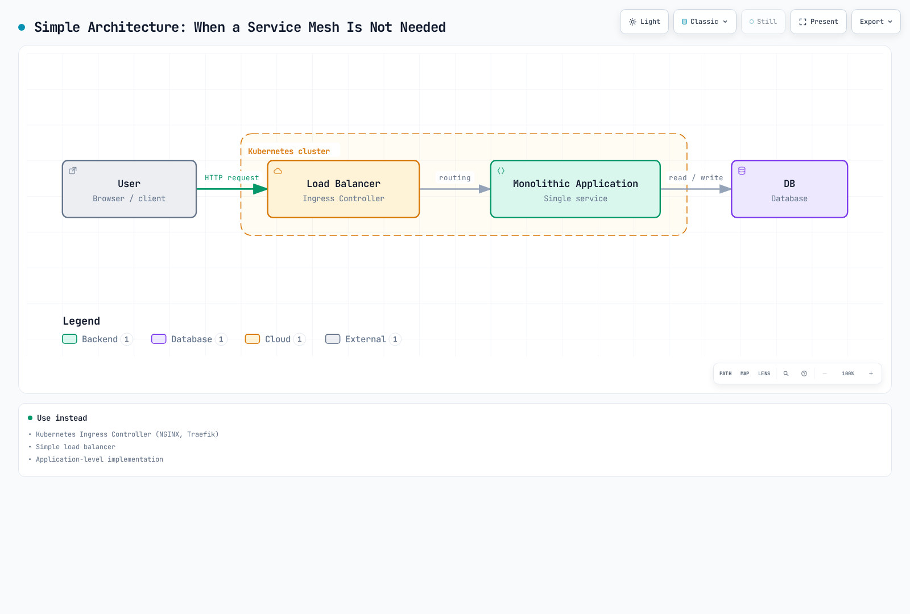
Task: Select the DB database node
Action: [789, 189]
